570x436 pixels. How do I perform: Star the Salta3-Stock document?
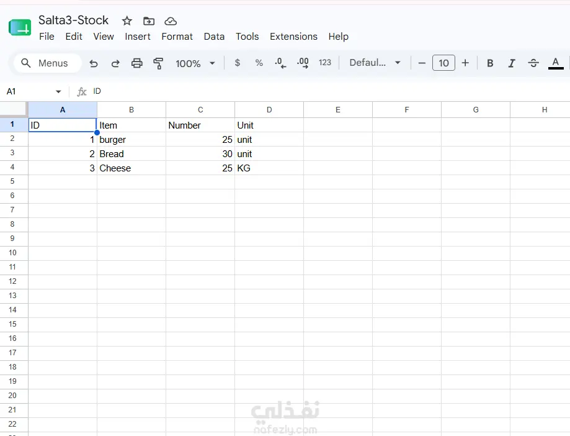[x=127, y=21]
